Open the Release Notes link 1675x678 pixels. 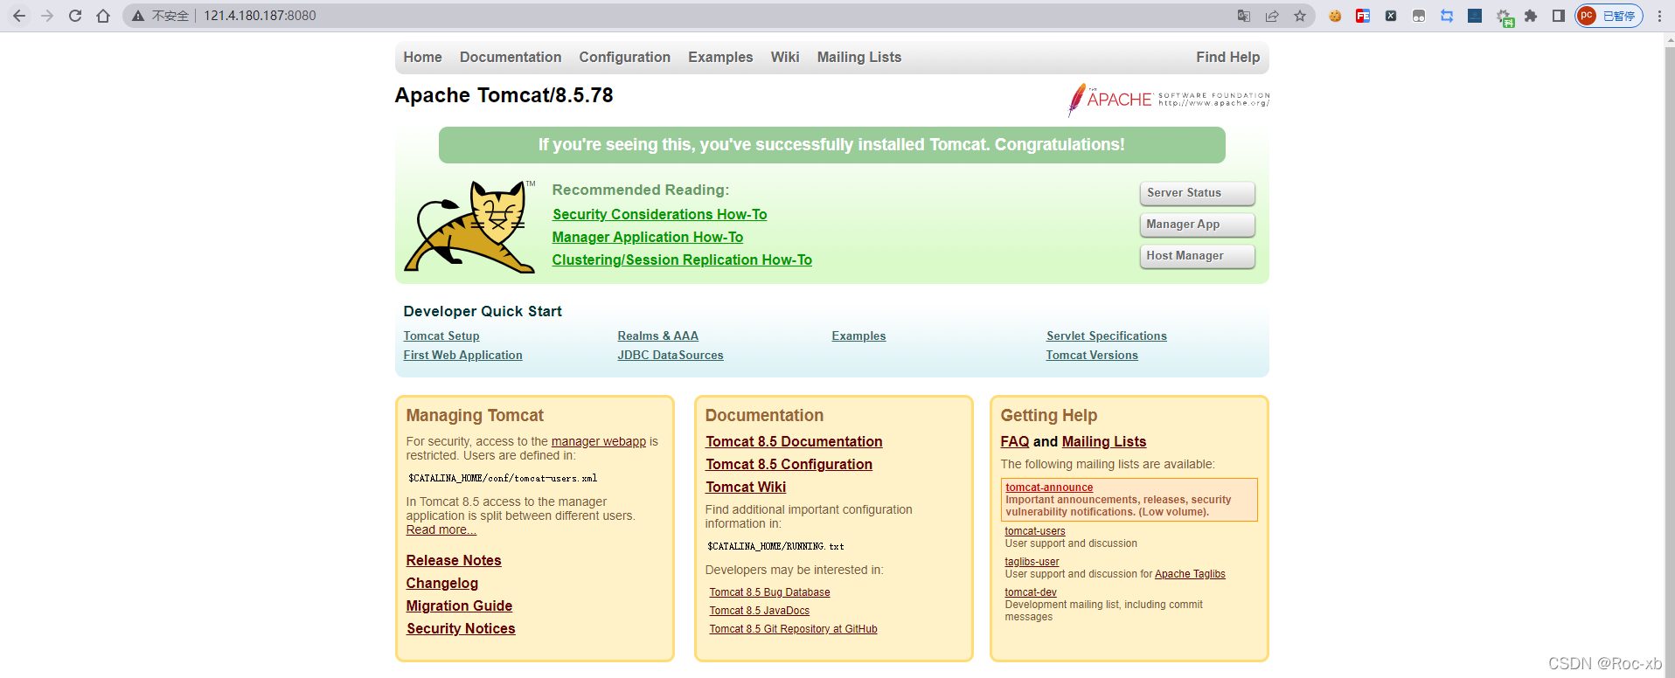point(454,560)
